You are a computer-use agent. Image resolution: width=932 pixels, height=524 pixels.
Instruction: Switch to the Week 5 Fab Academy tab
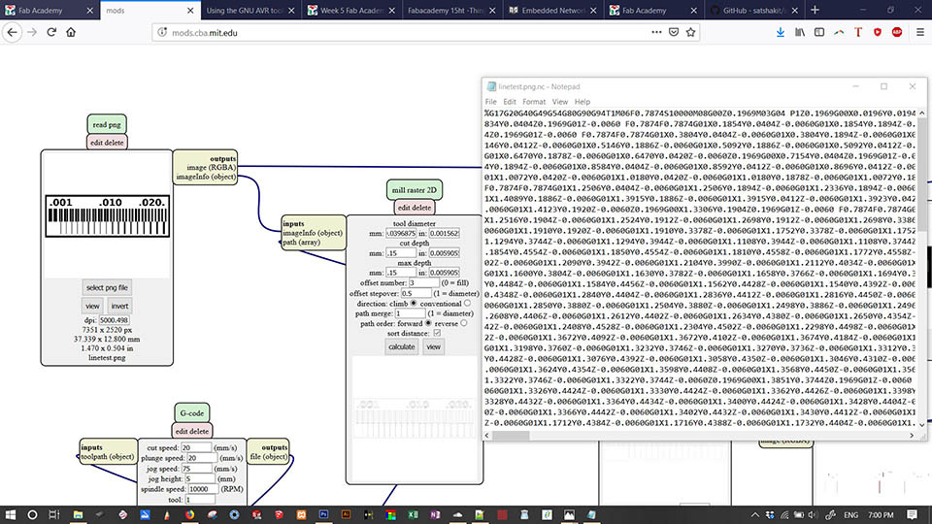pos(351,10)
